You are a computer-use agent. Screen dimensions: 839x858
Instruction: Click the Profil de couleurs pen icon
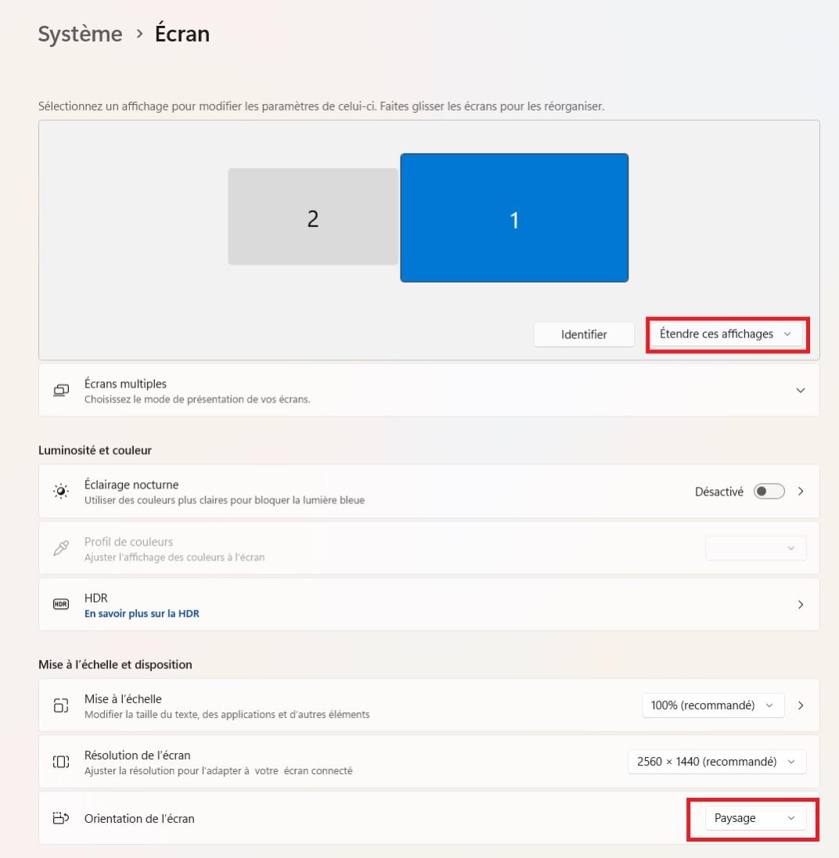pos(60,548)
